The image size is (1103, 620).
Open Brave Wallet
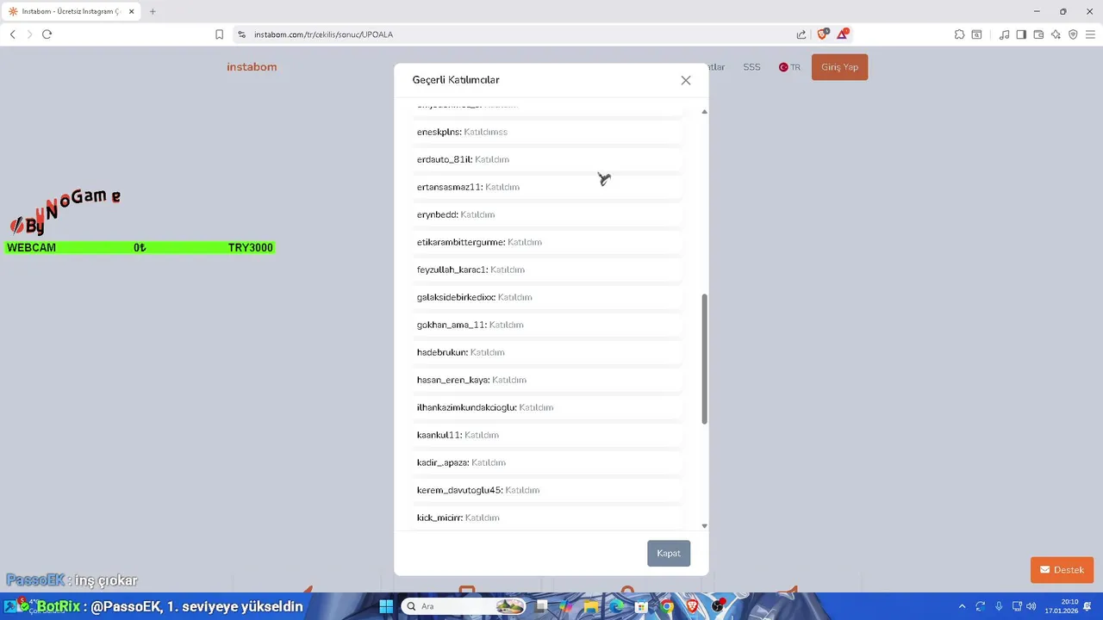[1038, 34]
